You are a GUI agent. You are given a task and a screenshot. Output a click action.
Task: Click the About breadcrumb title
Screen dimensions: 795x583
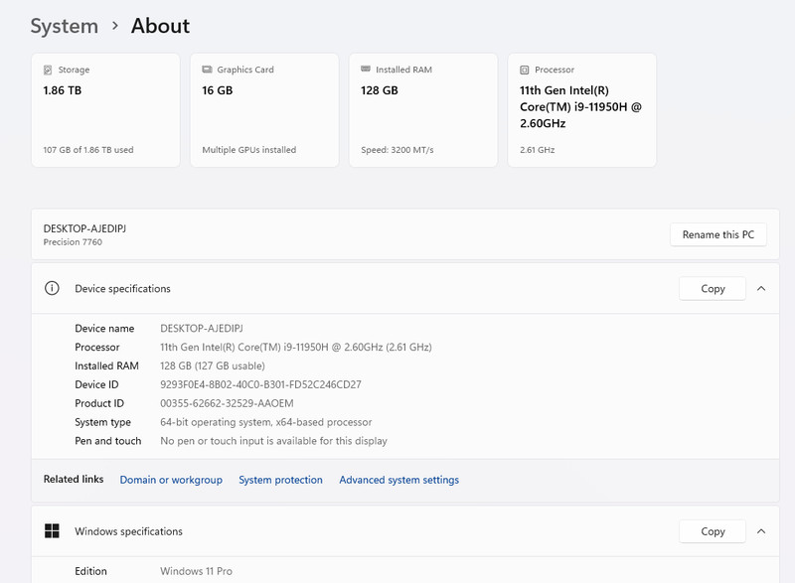[160, 26]
